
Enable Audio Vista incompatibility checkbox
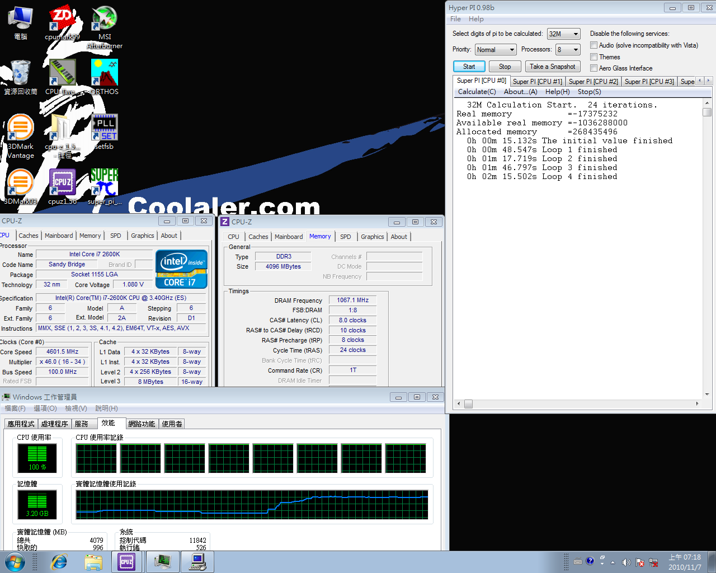pos(593,45)
